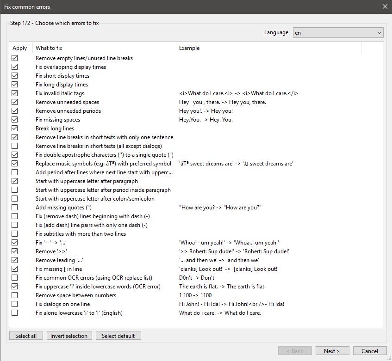392x361 pixels.
Task: Click Invert selection button
Action: 69,336
